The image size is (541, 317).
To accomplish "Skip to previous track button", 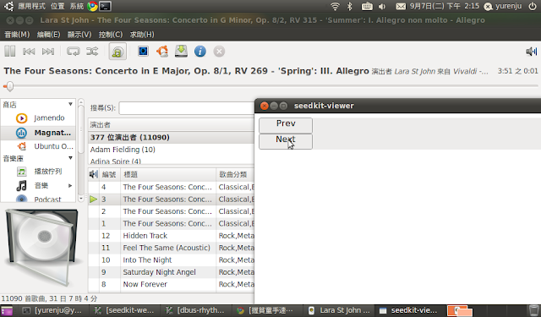I will tap(29, 52).
